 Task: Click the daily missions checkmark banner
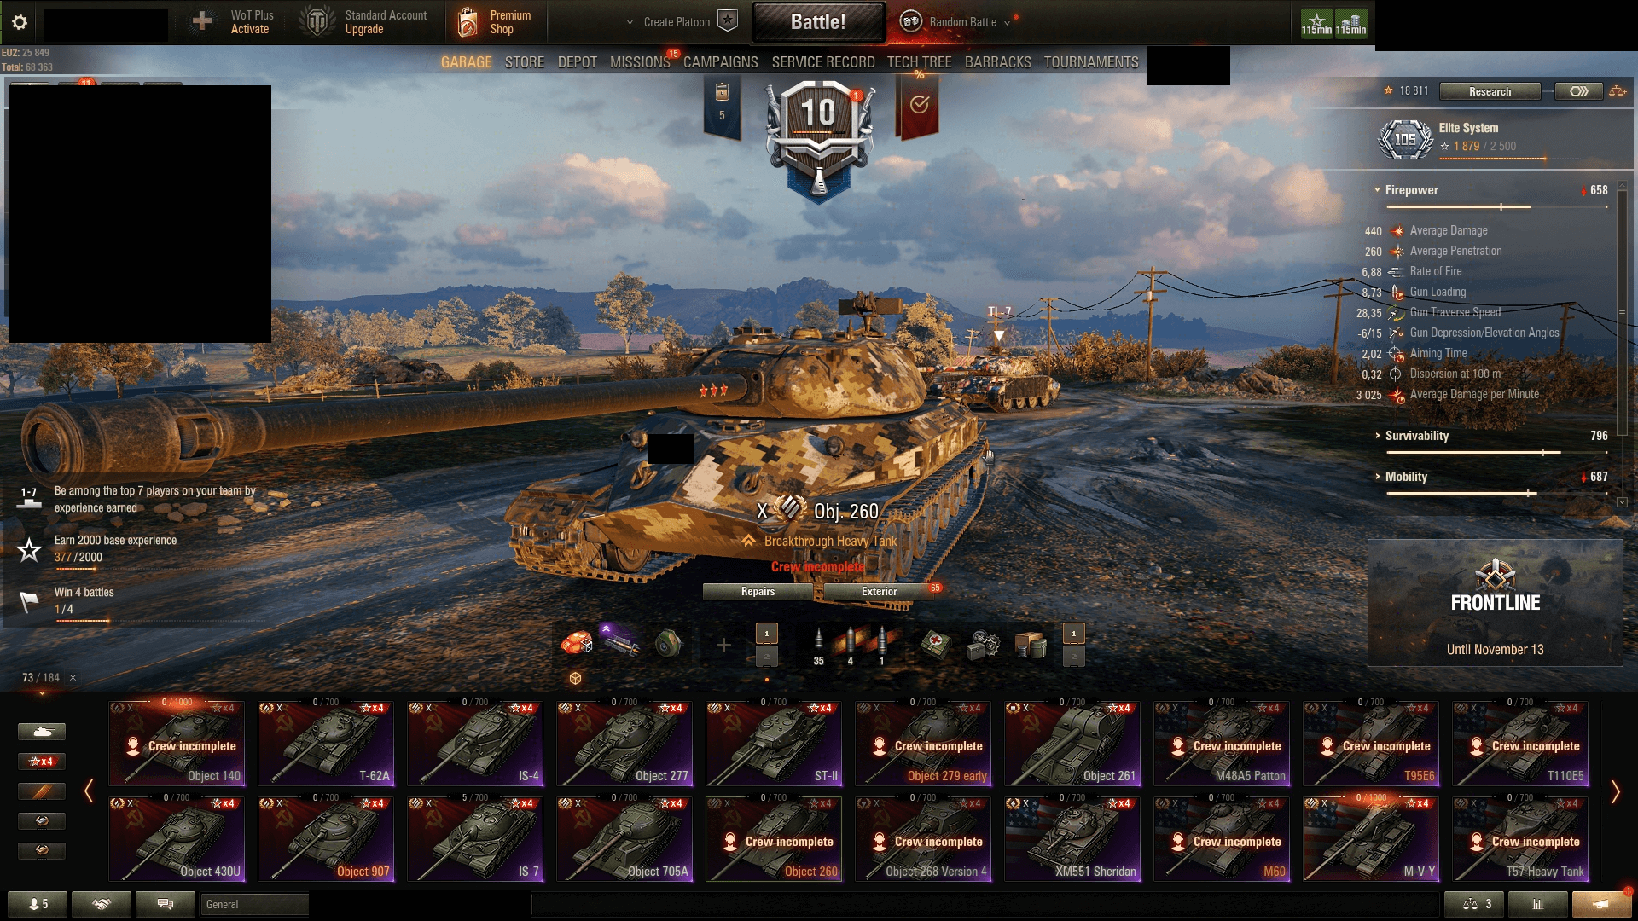pos(919,106)
